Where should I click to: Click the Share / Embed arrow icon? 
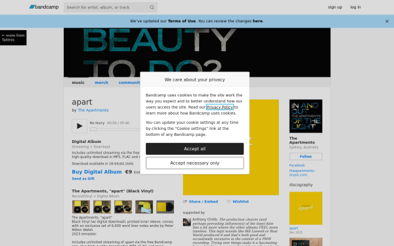pyautogui.click(x=185, y=201)
